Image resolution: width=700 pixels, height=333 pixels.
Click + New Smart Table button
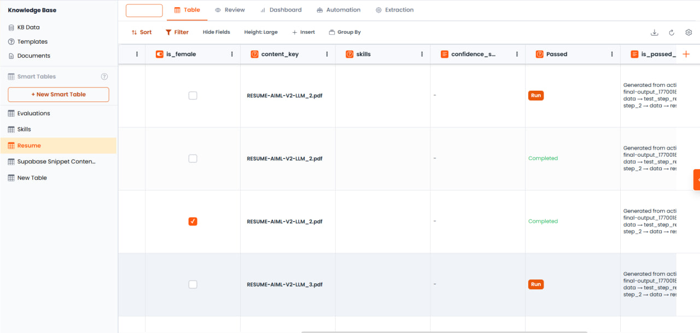click(x=59, y=94)
